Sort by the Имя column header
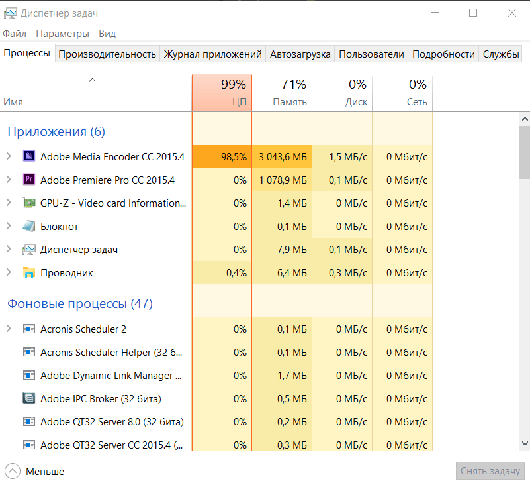This screenshot has height=489, width=530. [x=96, y=92]
